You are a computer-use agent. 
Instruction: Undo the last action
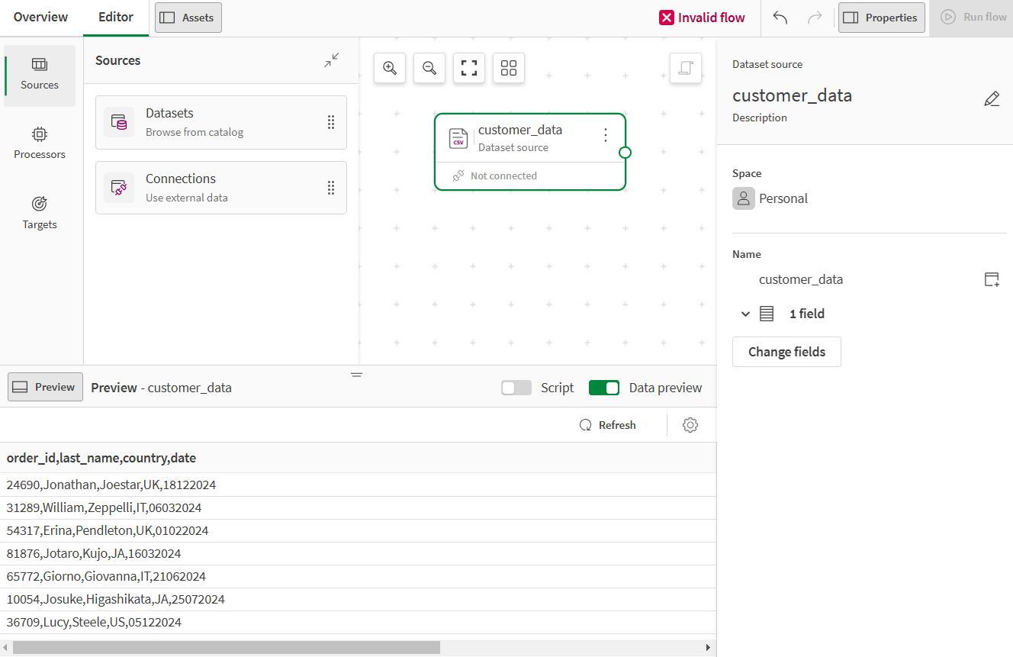[x=780, y=18]
